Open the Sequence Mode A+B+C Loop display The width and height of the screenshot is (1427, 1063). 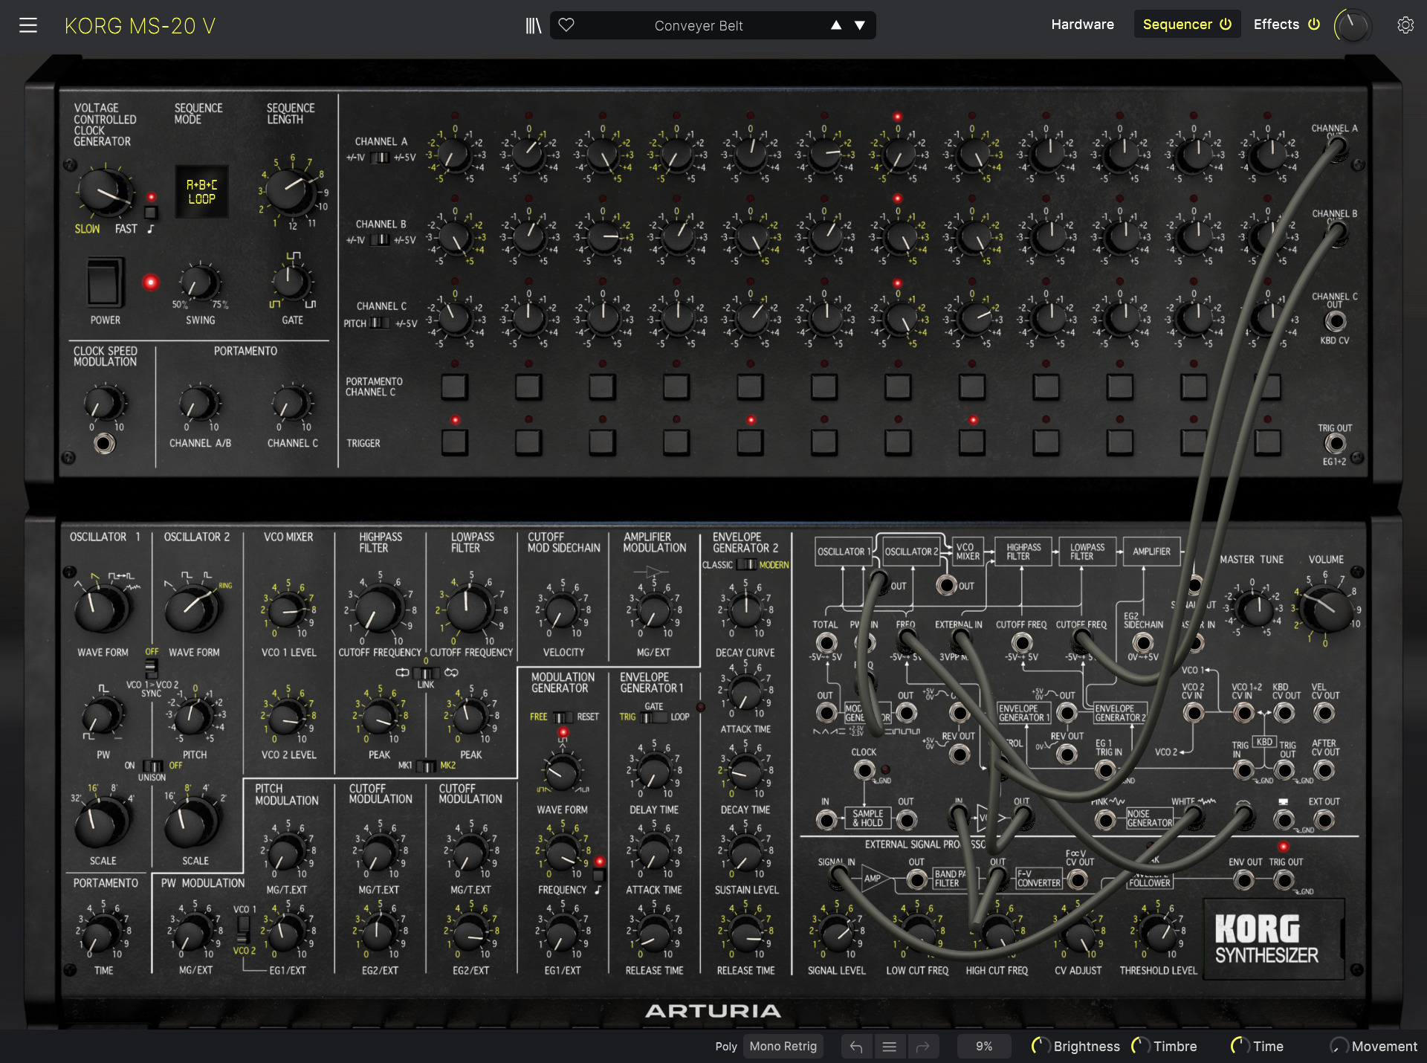201,192
